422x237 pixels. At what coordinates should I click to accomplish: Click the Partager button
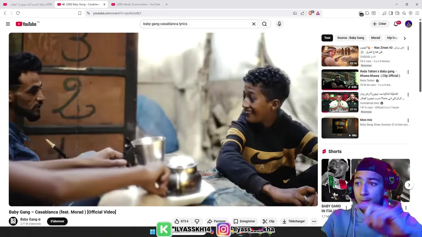pyautogui.click(x=217, y=221)
